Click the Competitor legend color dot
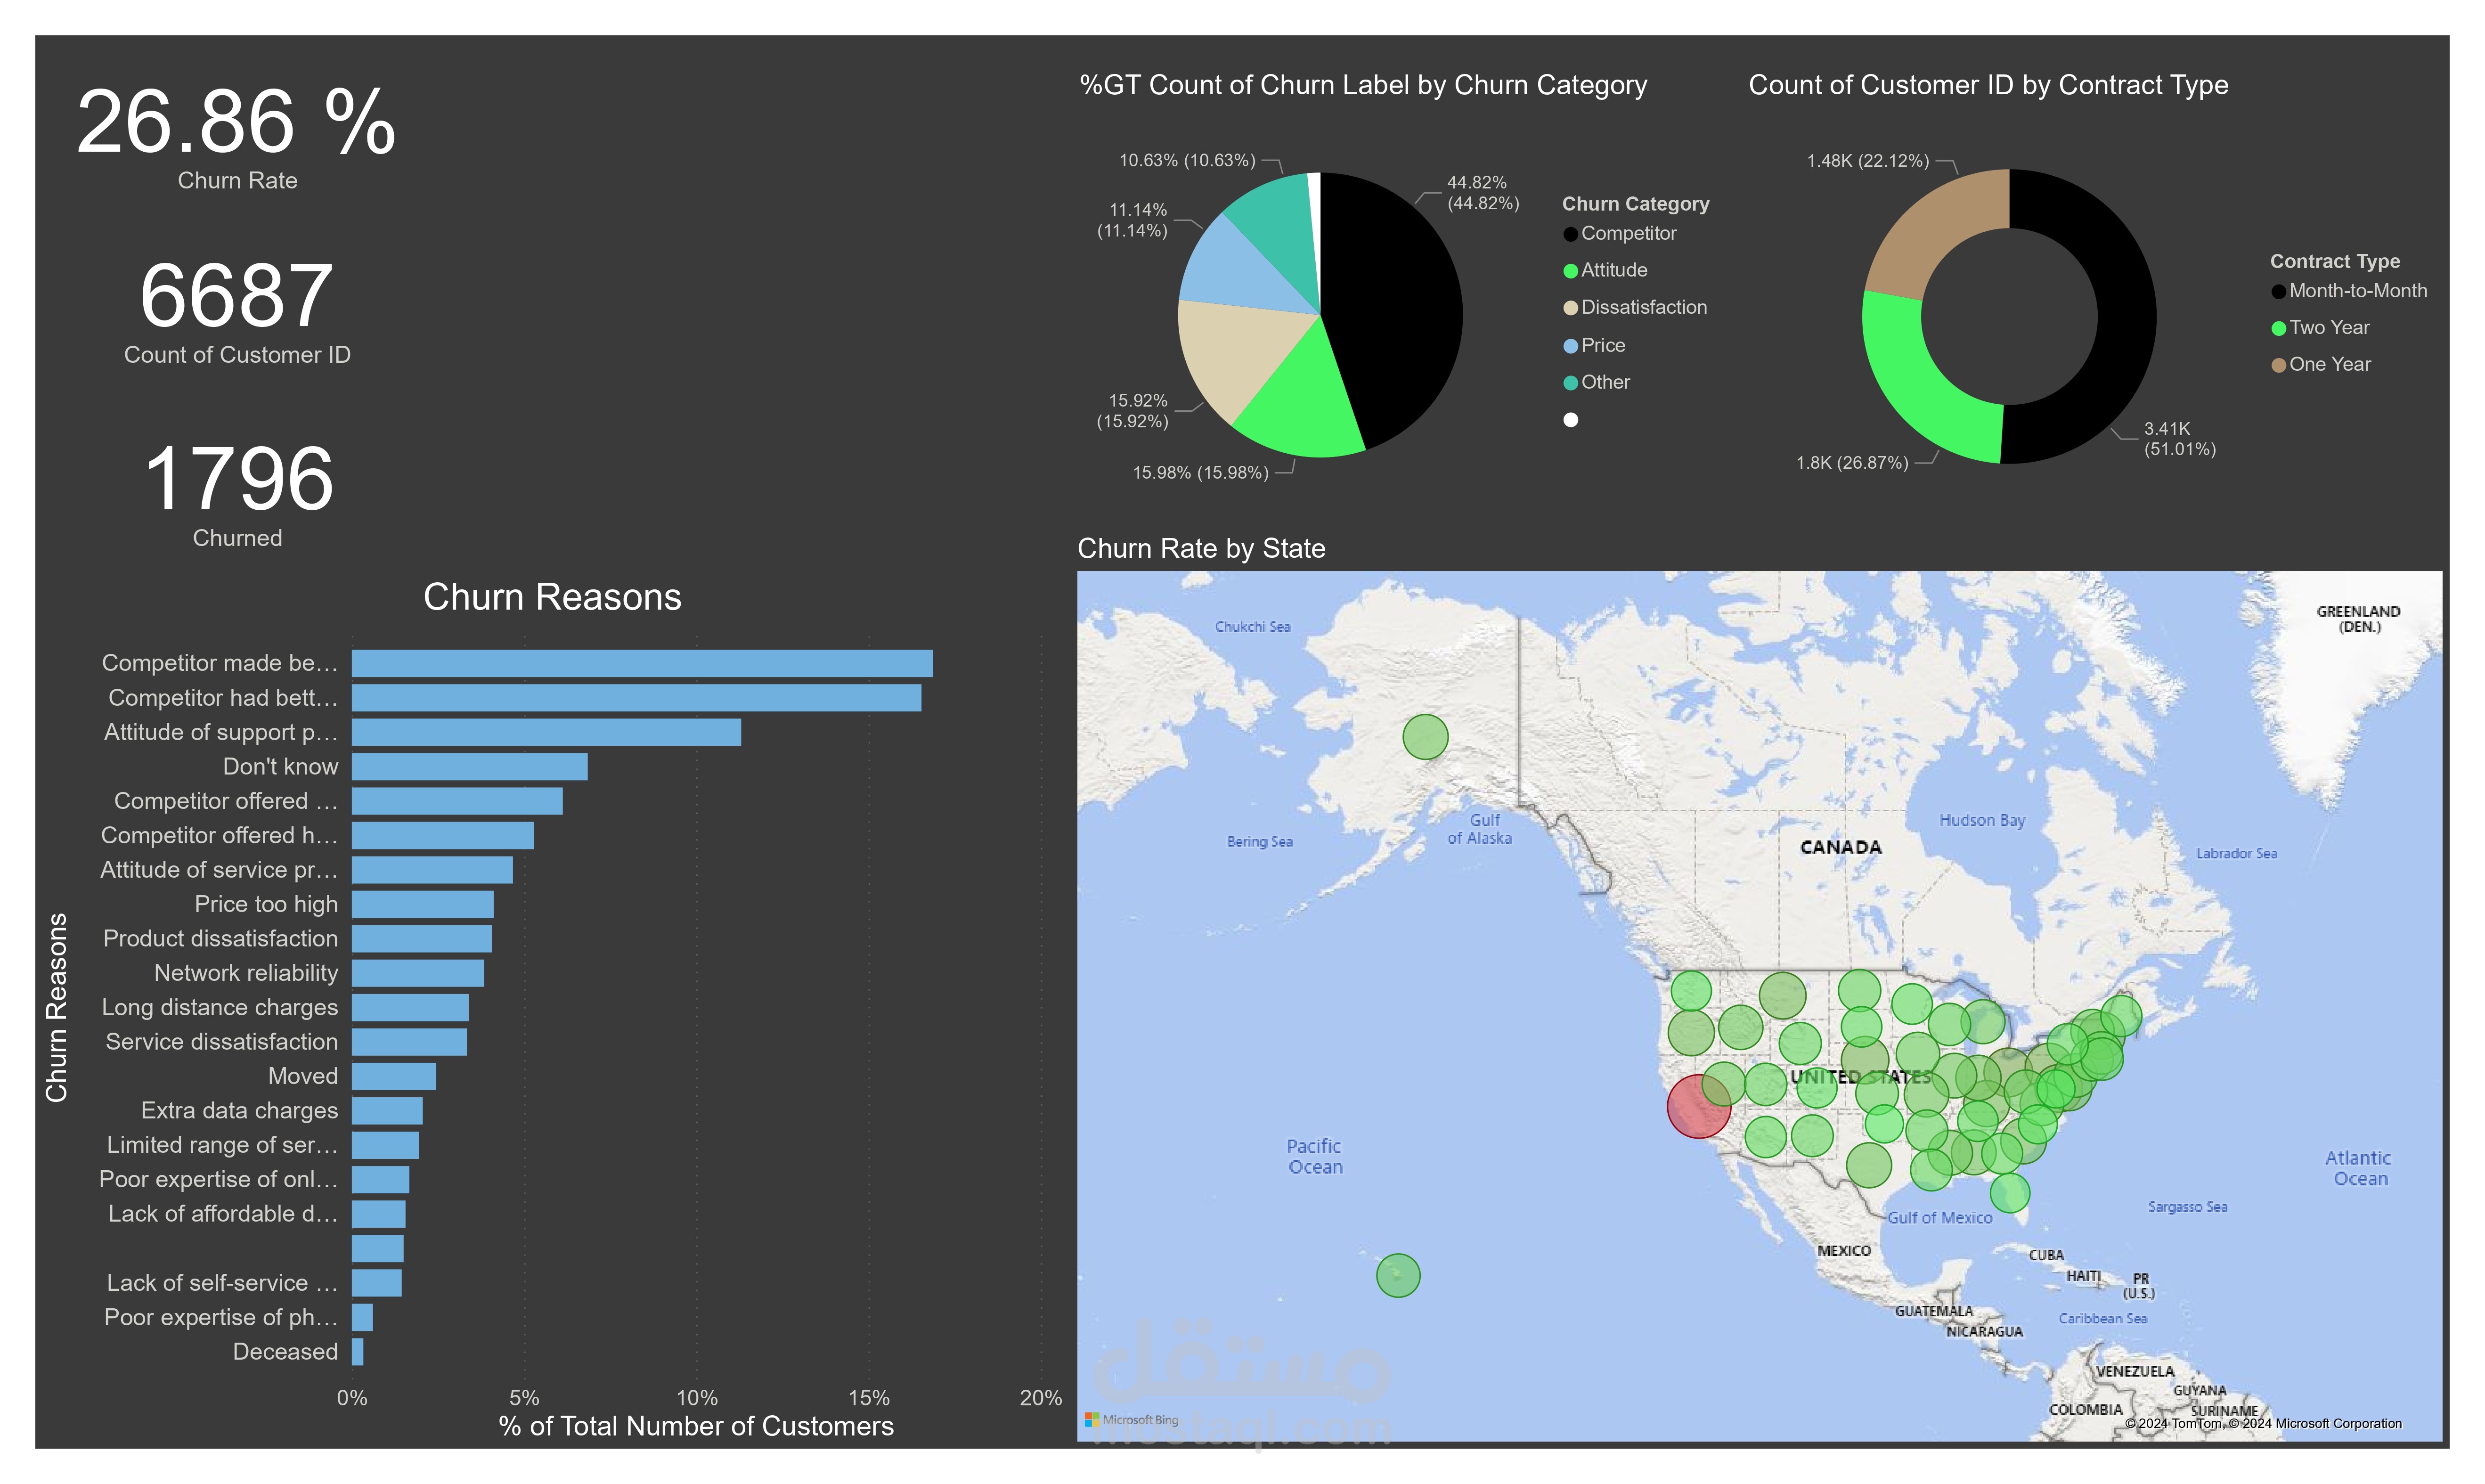The width and height of the screenshot is (2485, 1484). (1570, 234)
